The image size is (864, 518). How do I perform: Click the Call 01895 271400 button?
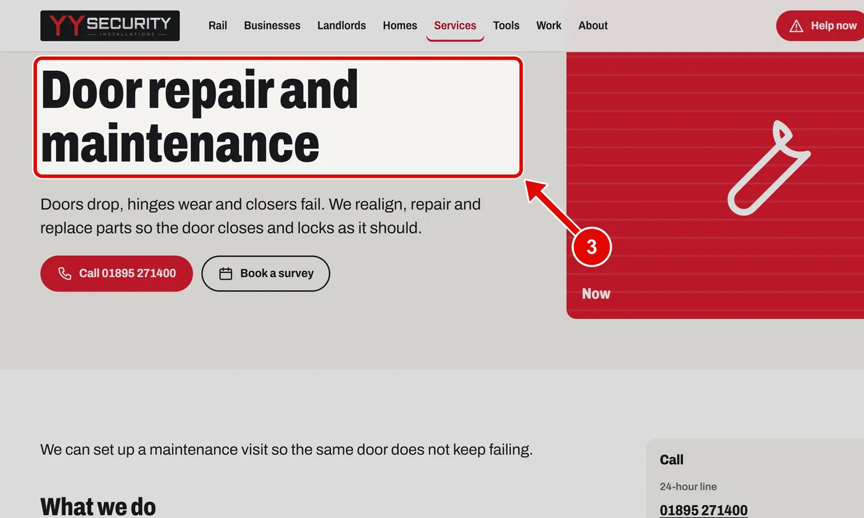pyautogui.click(x=117, y=273)
